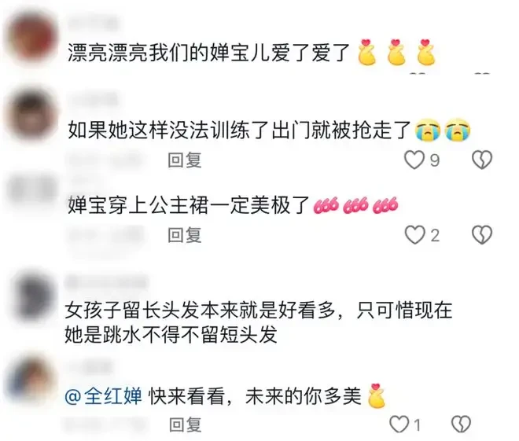This screenshot has width=519, height=441.
Task: Open blurred username above long-hair comment
Action: [106, 283]
